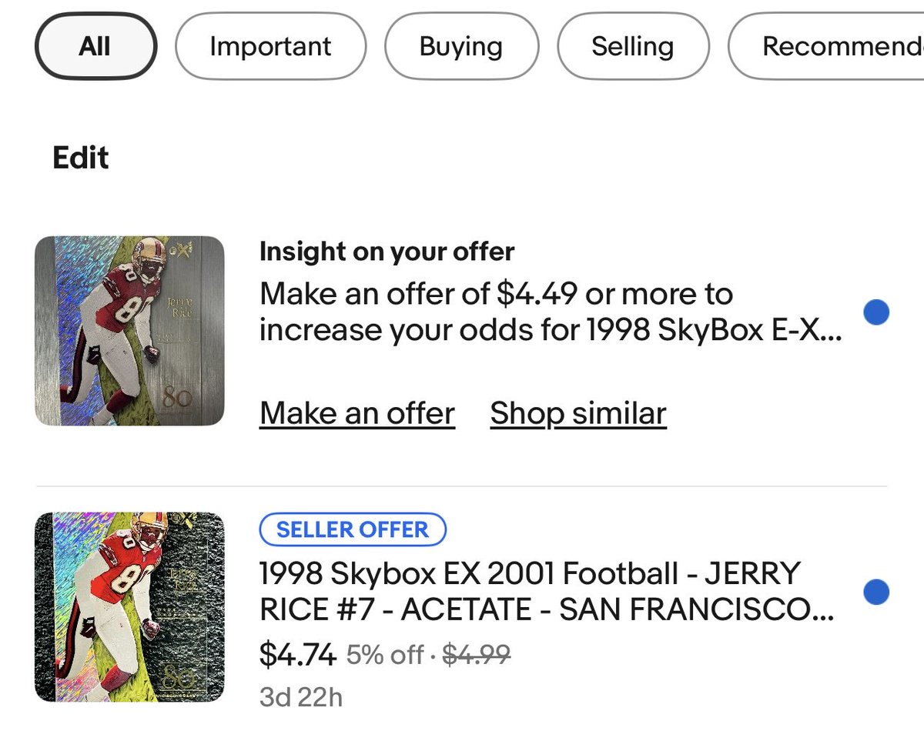Click the "3d 22h" time remaining text

300,697
